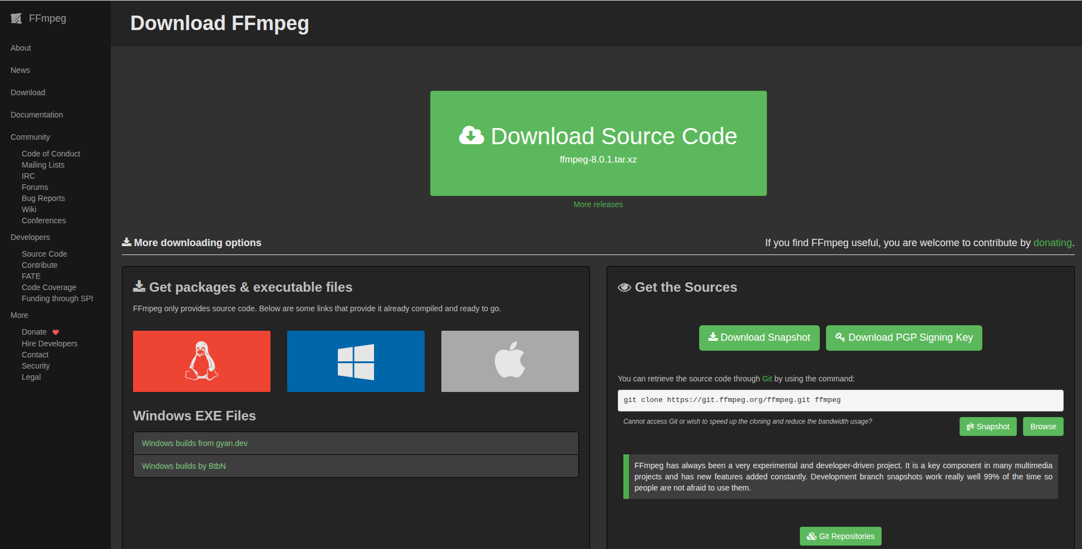Click the red heart next to Donate
This screenshot has height=549, width=1082.
pos(56,332)
